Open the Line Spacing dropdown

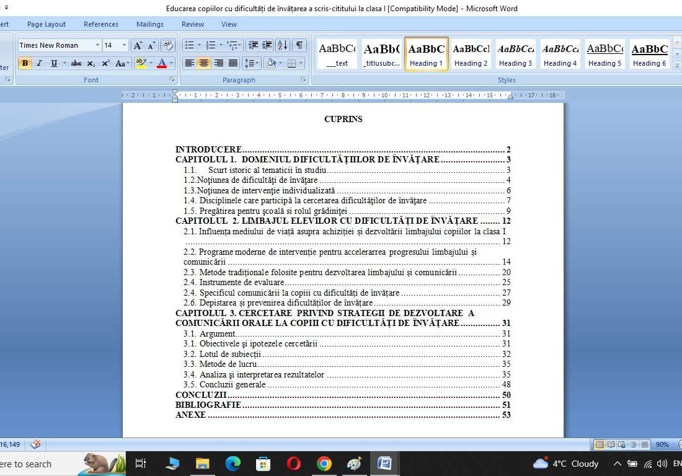point(250,63)
